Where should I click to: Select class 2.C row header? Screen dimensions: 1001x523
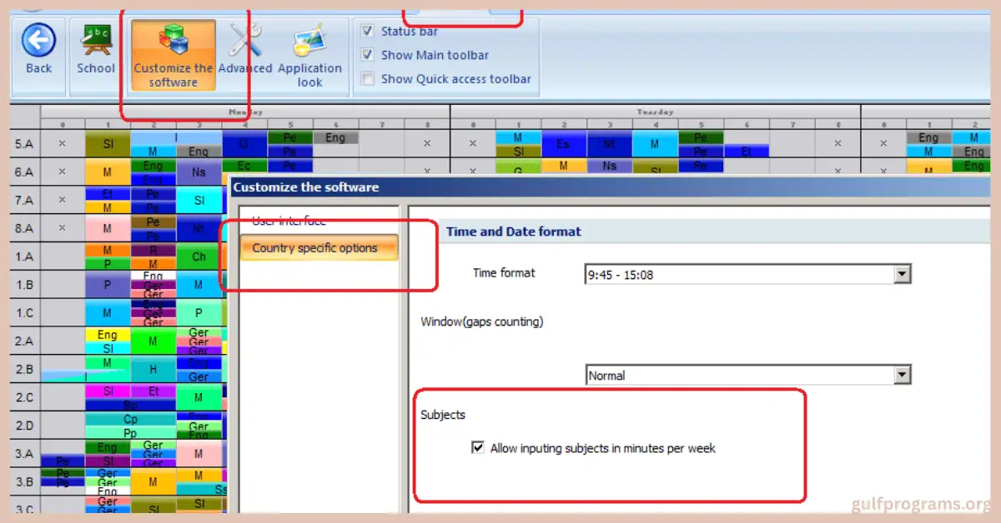pyautogui.click(x=24, y=398)
